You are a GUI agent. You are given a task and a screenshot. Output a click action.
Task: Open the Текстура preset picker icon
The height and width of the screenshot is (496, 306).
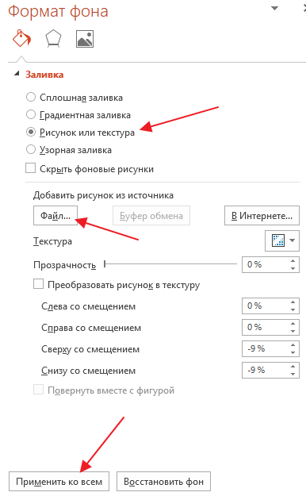point(278,240)
